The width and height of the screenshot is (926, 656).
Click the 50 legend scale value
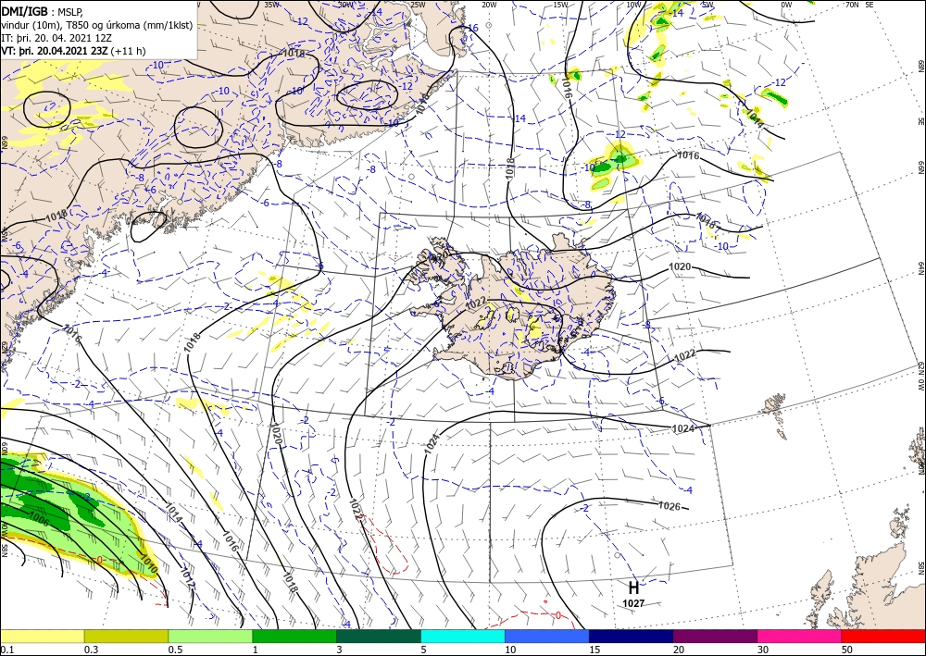(x=847, y=650)
